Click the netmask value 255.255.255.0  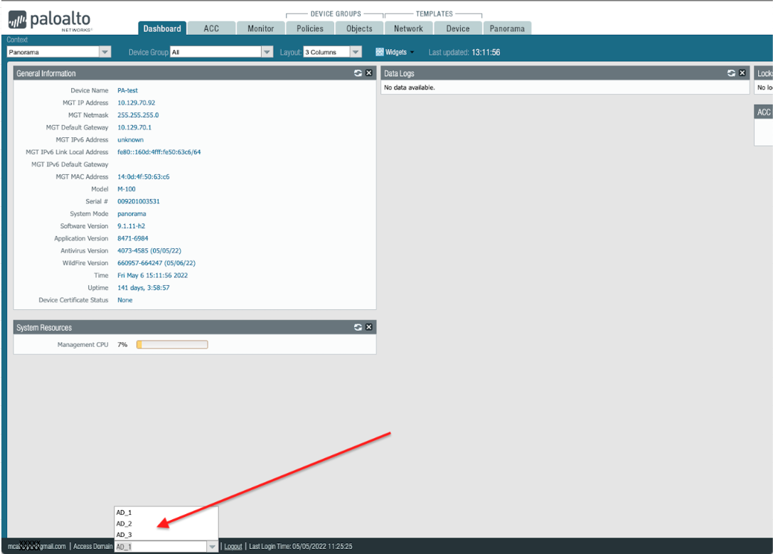138,115
